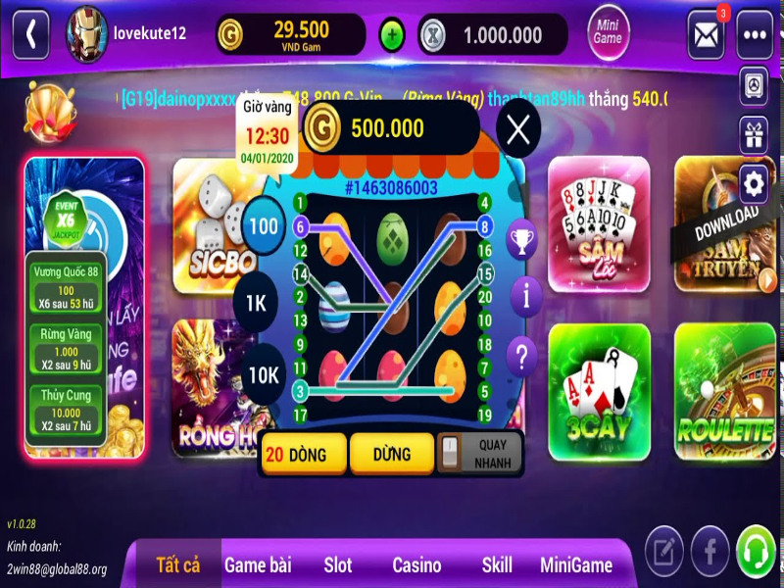
Task: Open the question mark help icon
Action: (521, 356)
